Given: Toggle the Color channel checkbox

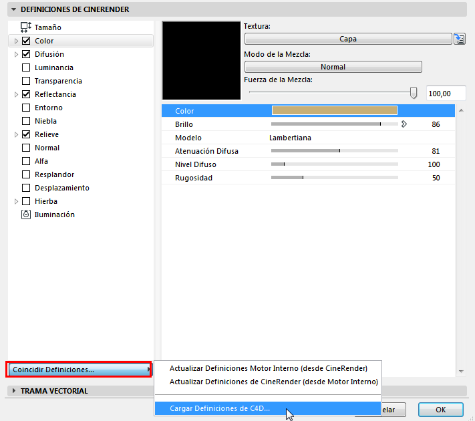Looking at the screenshot, I should (x=26, y=41).
